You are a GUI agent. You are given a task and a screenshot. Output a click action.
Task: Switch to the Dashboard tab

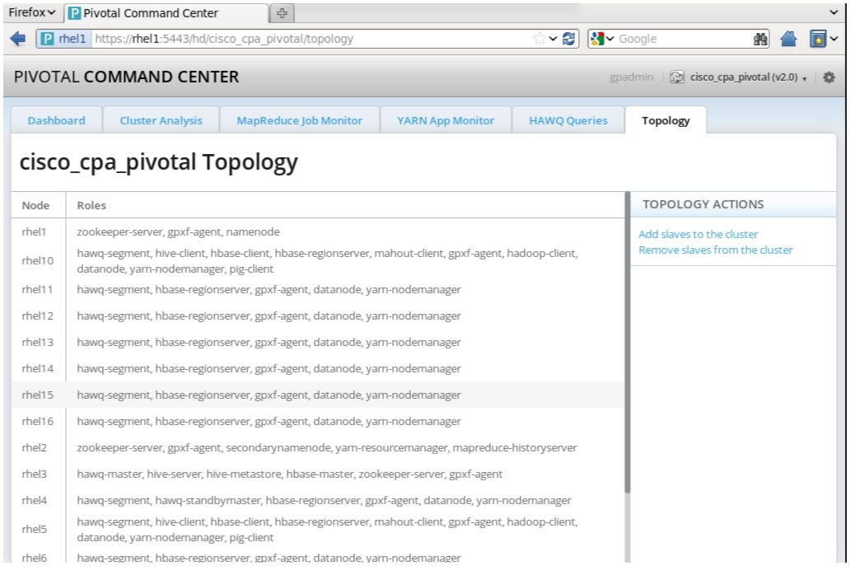point(56,120)
